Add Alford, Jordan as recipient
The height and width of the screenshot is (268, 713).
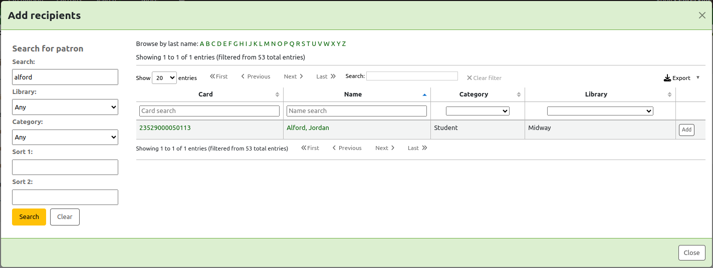[686, 130]
